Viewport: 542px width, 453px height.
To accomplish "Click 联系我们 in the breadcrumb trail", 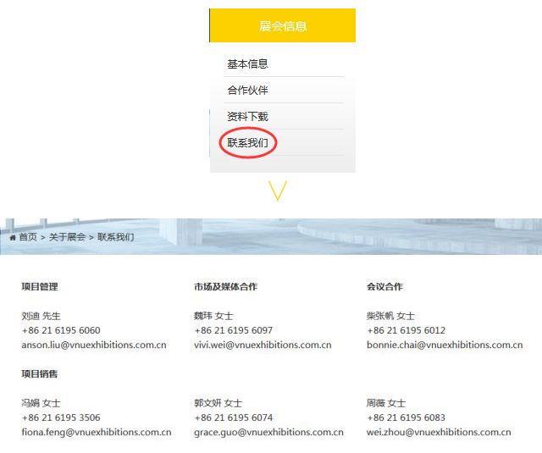I will (115, 238).
